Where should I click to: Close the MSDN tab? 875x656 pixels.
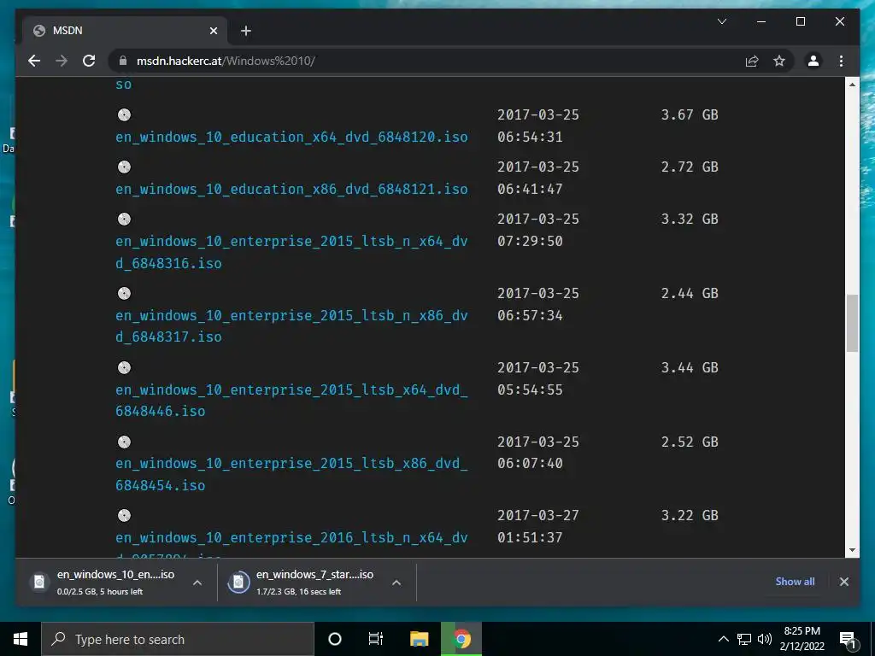click(213, 31)
